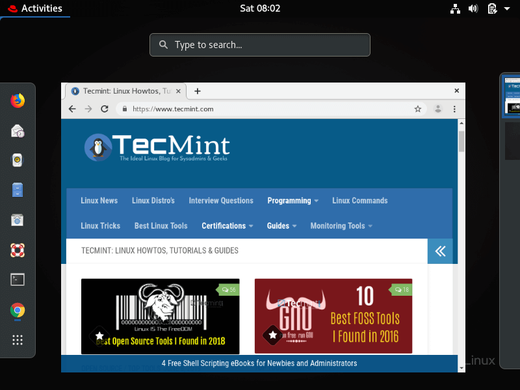The image size is (520, 390).
Task: Open Best Linux Tools section
Action: pos(161,226)
